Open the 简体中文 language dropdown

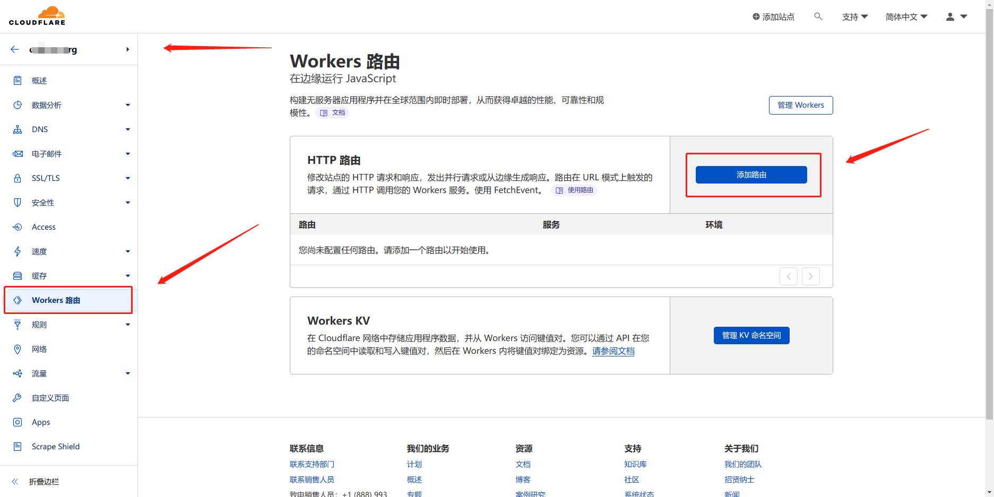point(906,17)
